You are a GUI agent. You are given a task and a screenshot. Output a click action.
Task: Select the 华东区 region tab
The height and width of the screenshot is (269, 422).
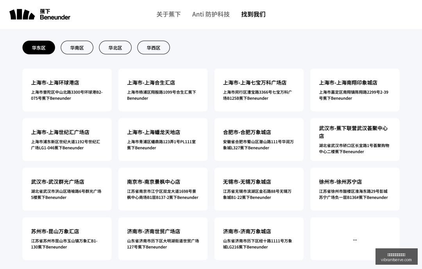tap(39, 48)
